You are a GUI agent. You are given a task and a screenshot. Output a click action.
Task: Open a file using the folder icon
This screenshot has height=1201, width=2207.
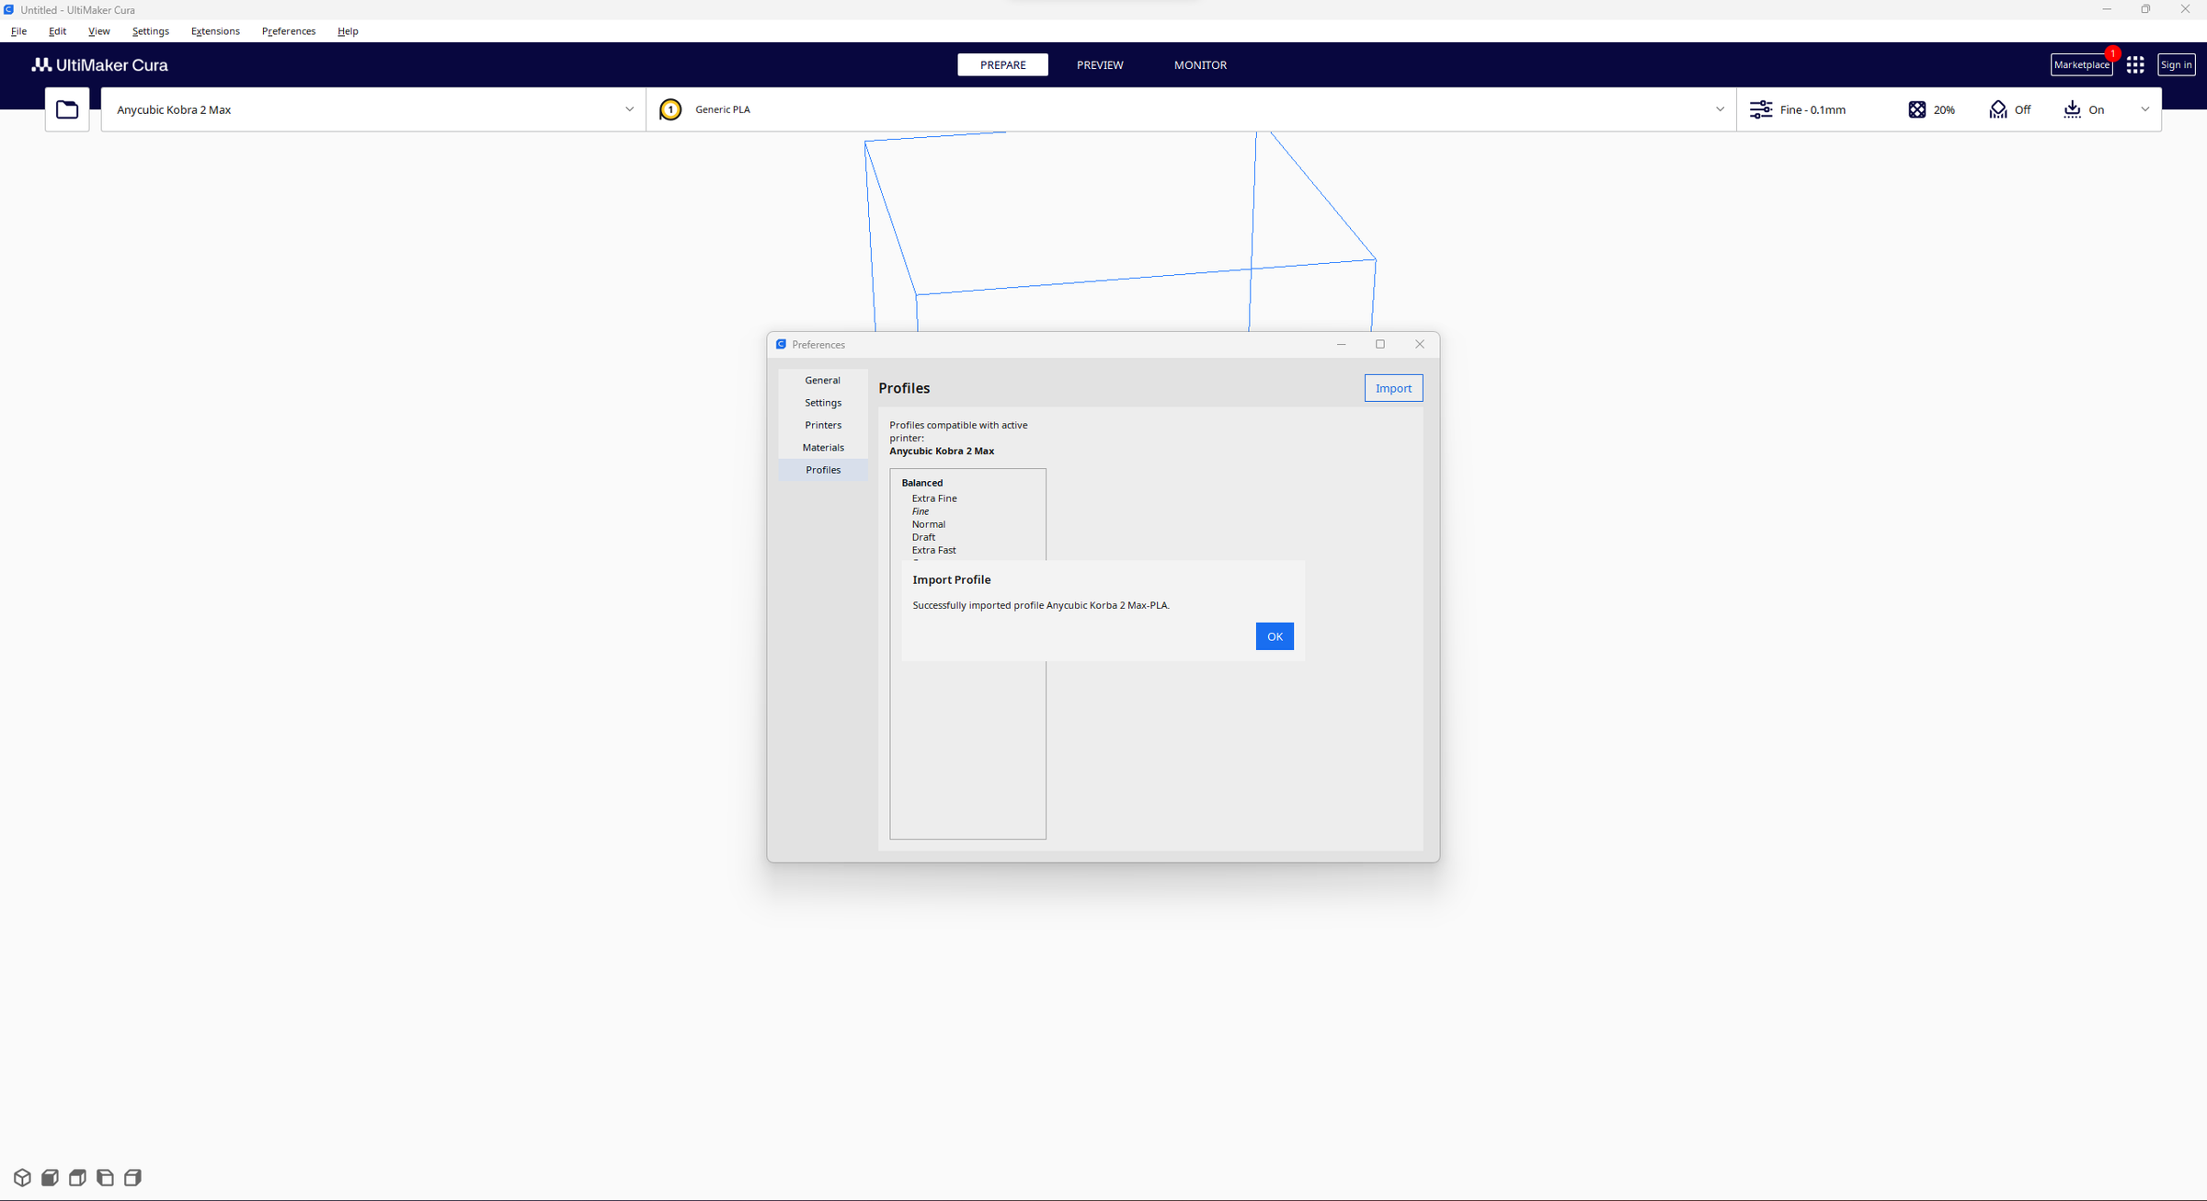point(66,109)
